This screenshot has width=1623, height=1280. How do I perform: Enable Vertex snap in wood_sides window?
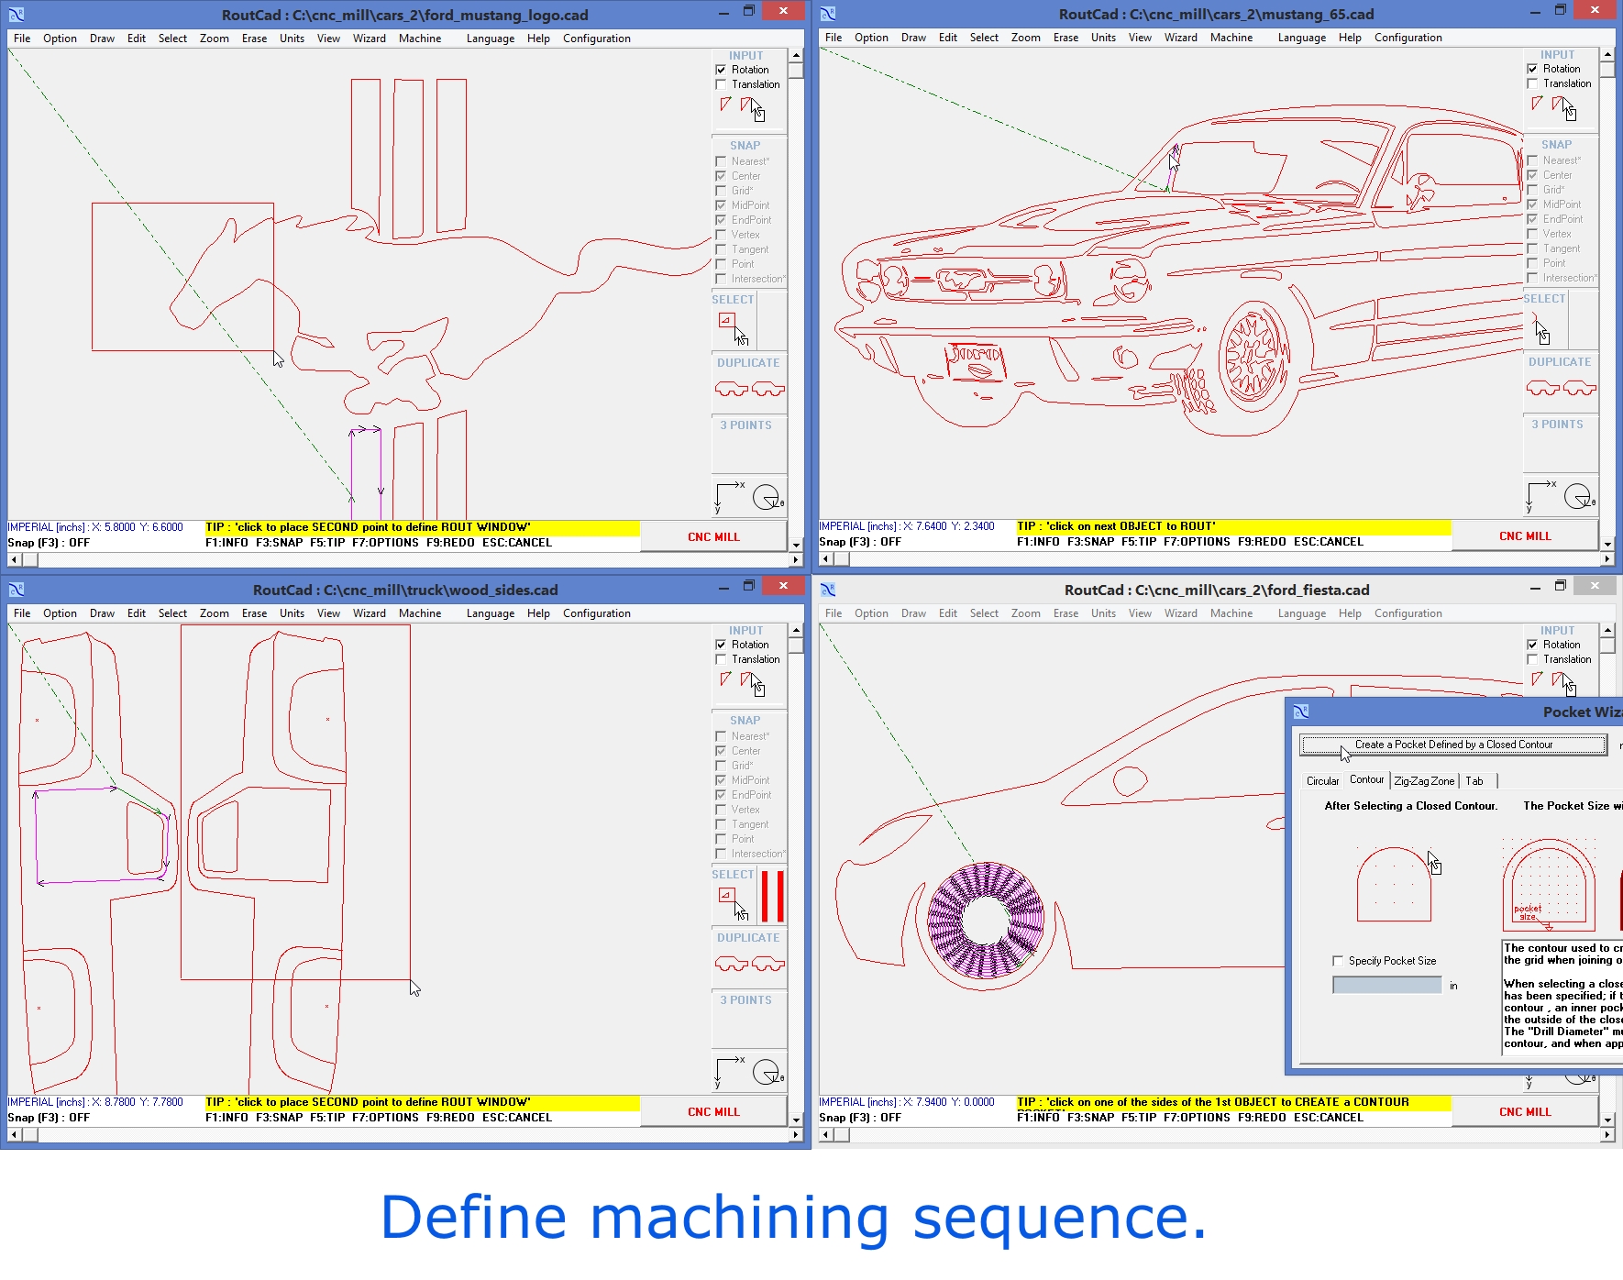(x=721, y=810)
